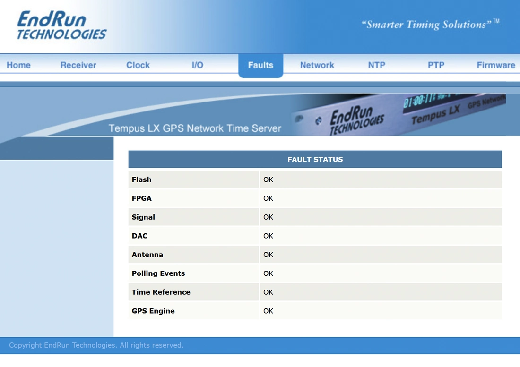Click the OK status for Flash

(x=269, y=179)
